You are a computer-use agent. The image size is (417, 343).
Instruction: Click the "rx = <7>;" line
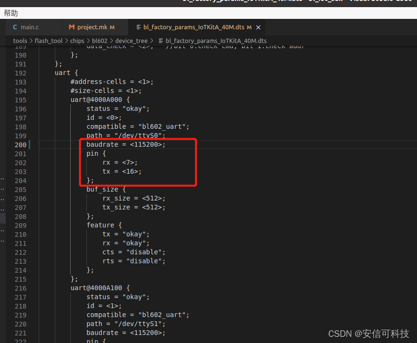(120, 162)
